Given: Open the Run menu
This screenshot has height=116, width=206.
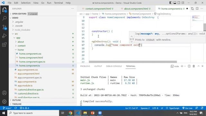Looking at the screenshot, I should click(x=49, y=3).
